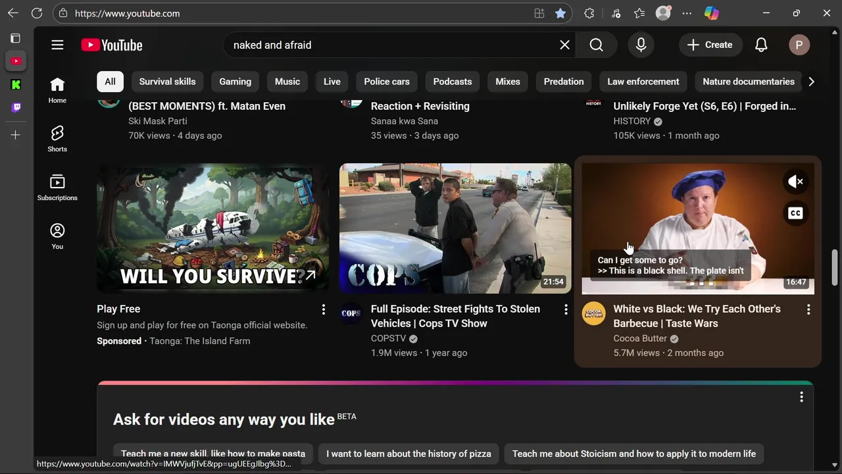Open the notifications bell
Image resolution: width=842 pixels, height=474 pixels.
(x=761, y=45)
